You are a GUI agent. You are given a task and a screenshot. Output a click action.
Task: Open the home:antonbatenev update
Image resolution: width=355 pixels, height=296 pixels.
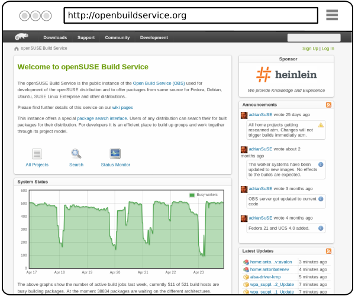click(269, 269)
